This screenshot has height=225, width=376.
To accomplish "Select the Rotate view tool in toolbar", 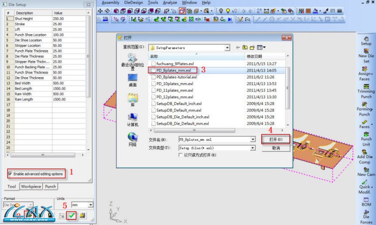I will point(107,11).
